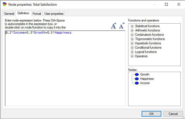
Task: Expand Logical functions group
Action: (x=132, y=52)
